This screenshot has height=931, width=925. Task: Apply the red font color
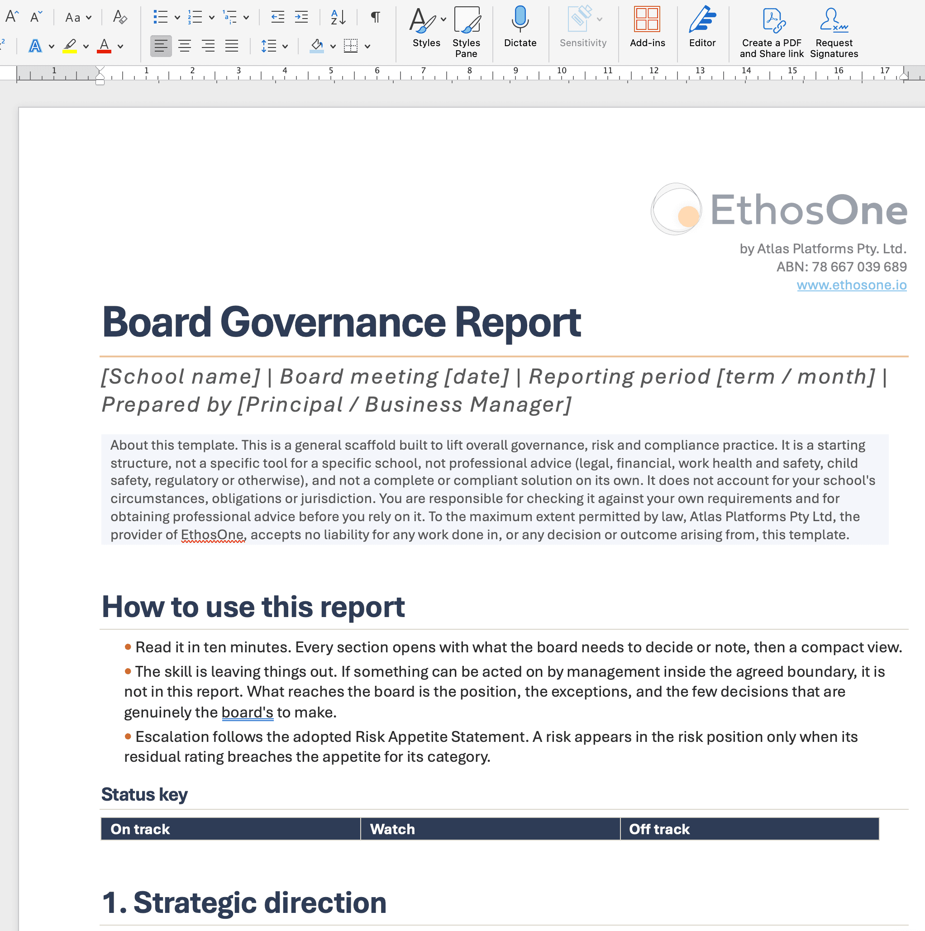[104, 46]
